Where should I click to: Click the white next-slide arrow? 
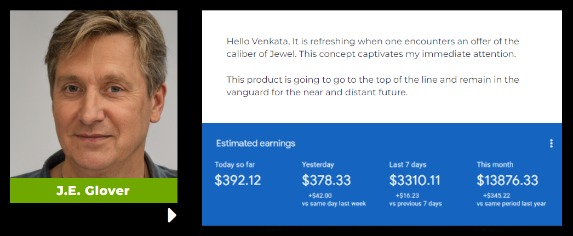(x=172, y=215)
